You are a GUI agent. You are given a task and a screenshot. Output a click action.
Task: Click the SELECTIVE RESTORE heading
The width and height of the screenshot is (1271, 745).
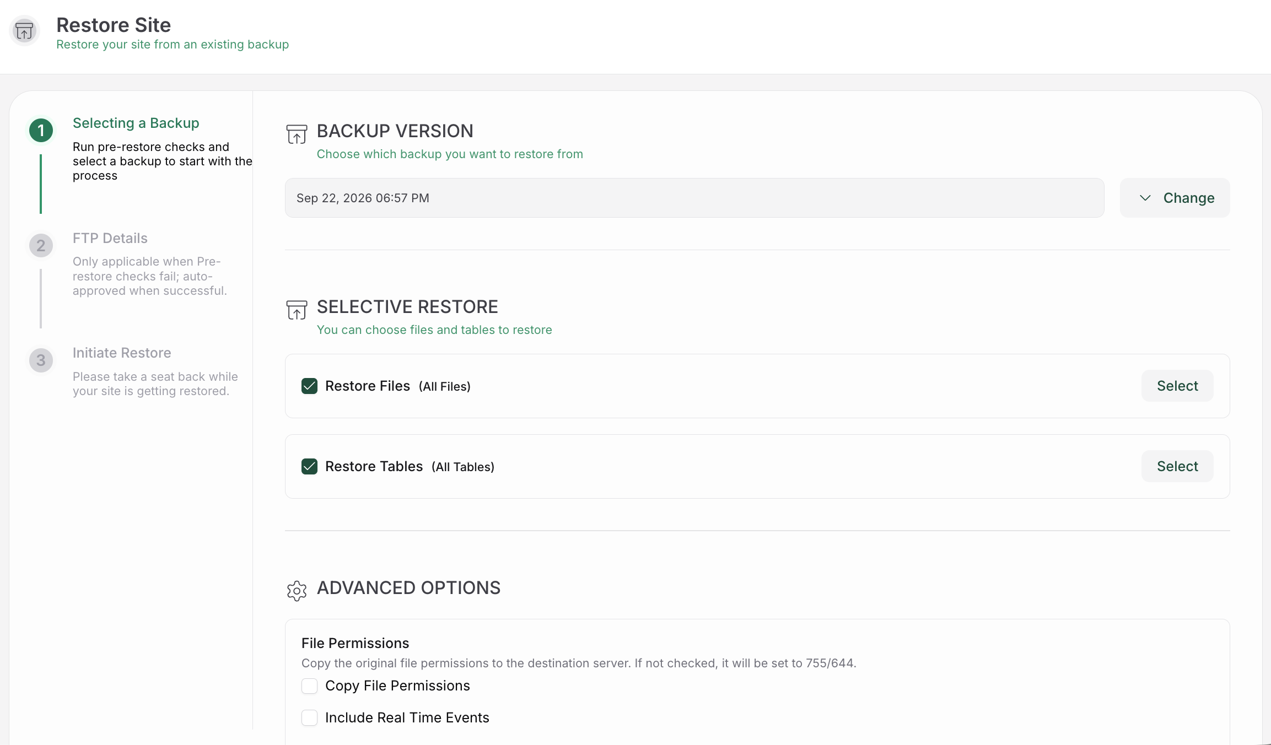pyautogui.click(x=407, y=307)
